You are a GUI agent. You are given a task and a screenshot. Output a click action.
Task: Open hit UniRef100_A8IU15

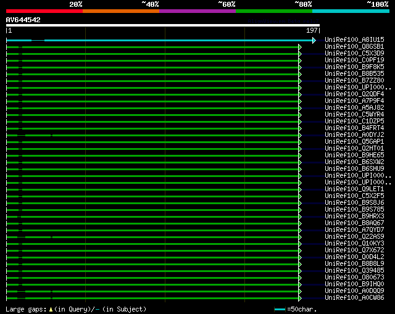(354, 39)
